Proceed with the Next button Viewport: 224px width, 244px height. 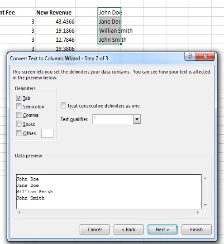click(162, 229)
